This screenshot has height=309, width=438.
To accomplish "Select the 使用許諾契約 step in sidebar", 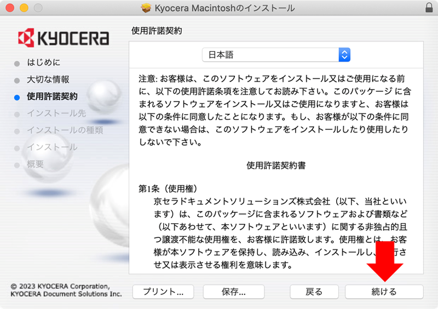I will pos(52,97).
